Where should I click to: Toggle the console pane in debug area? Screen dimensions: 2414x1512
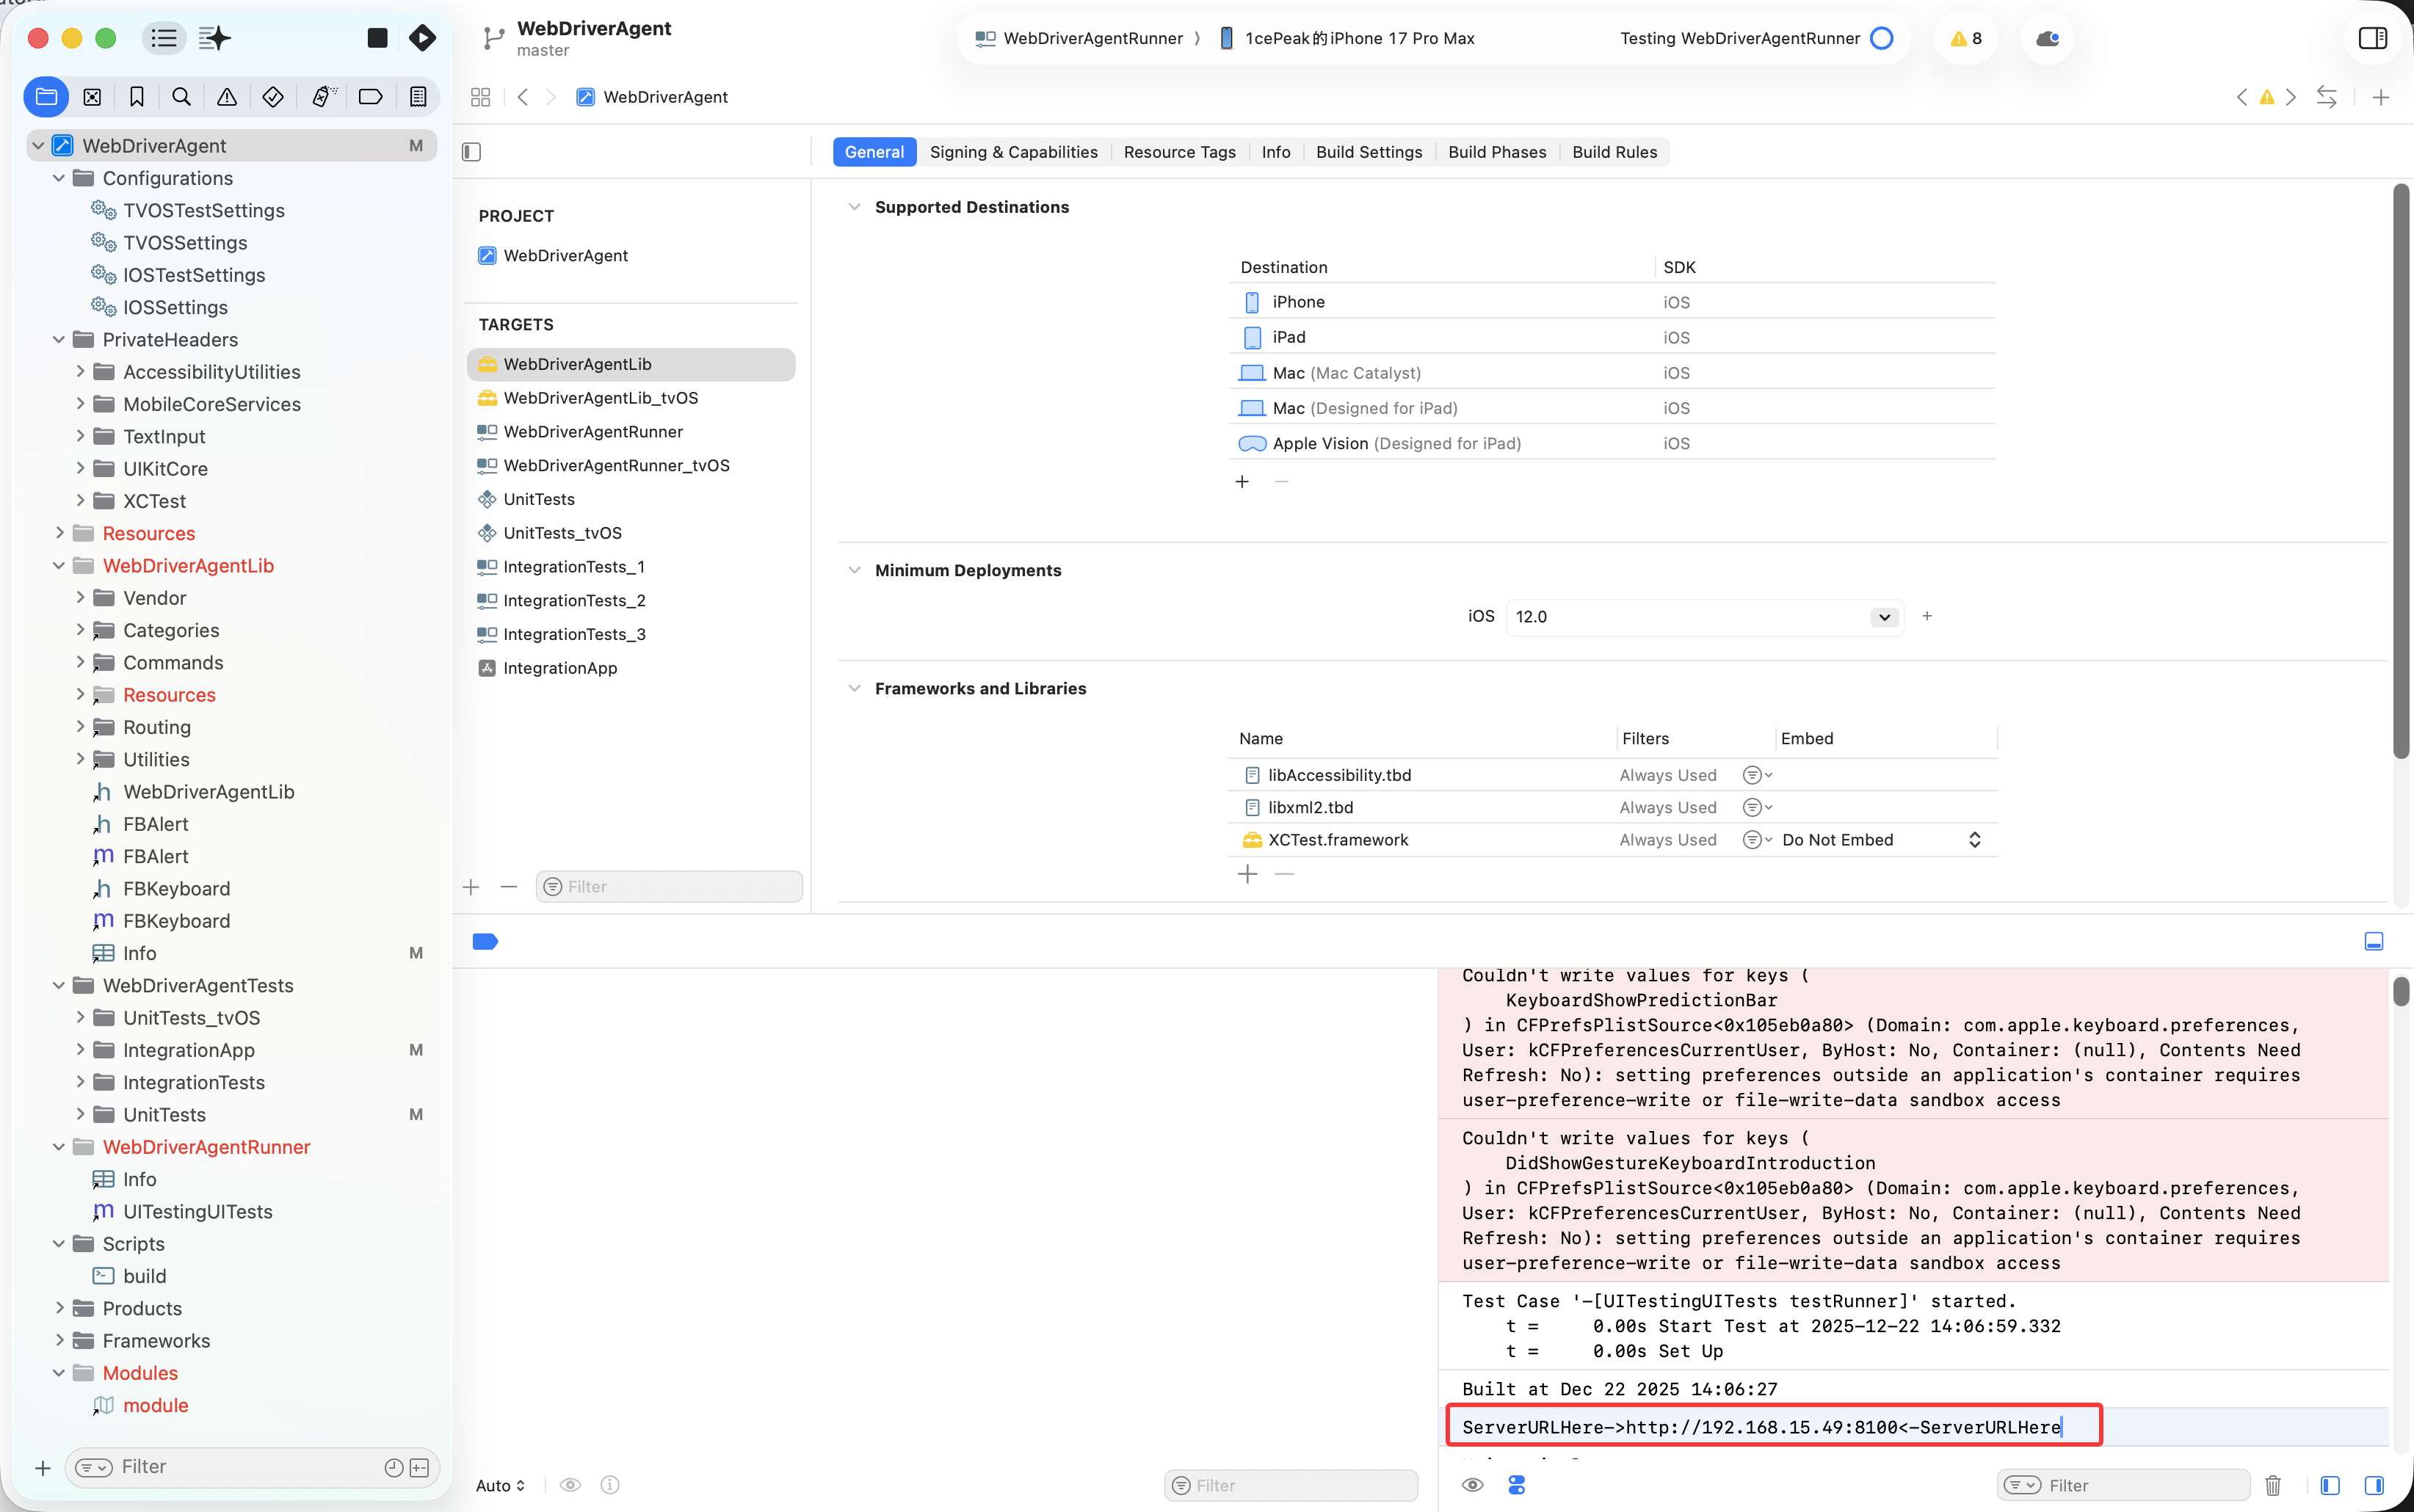click(2373, 1485)
